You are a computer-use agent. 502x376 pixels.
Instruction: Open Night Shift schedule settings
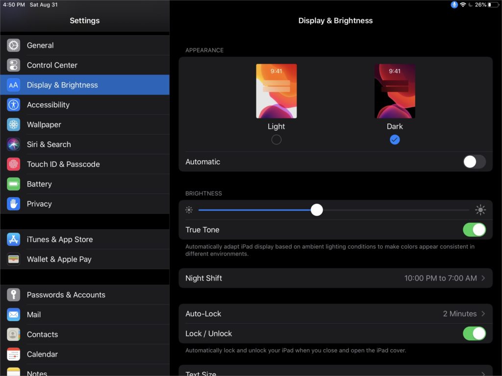[x=335, y=278]
